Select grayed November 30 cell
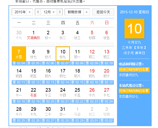Viewport: 158px width, 128px height. [x=19, y=35]
